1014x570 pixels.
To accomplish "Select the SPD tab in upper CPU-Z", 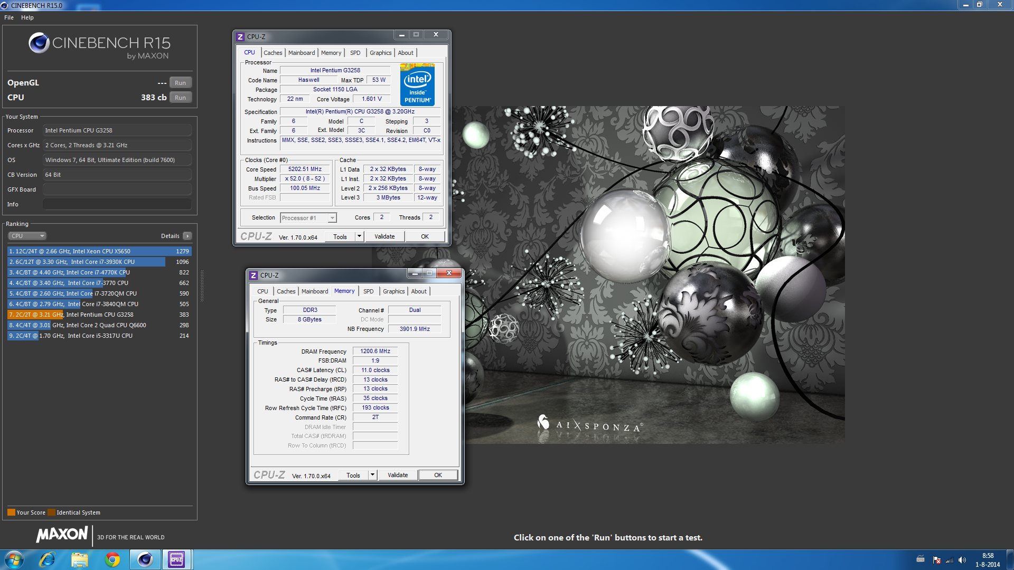I will (x=355, y=53).
